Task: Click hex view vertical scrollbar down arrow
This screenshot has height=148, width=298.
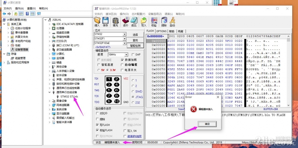Action: 289,105
